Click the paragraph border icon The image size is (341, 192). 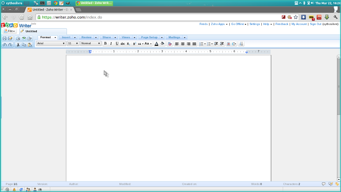[x=228, y=44]
